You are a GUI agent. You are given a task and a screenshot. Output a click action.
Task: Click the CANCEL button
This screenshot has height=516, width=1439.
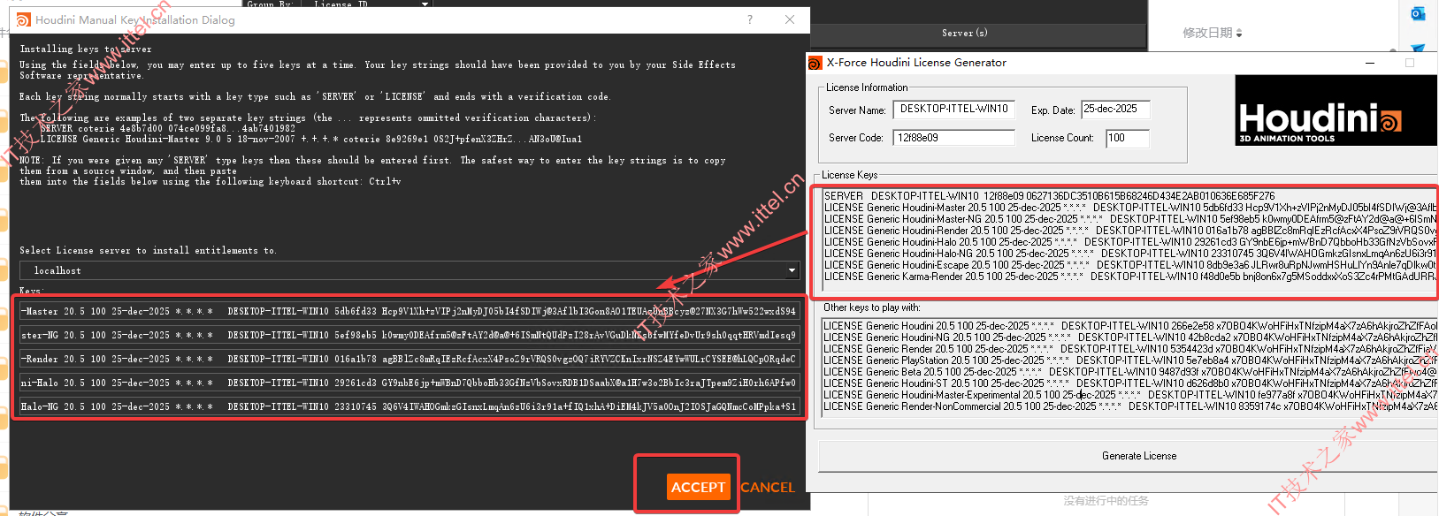click(768, 487)
